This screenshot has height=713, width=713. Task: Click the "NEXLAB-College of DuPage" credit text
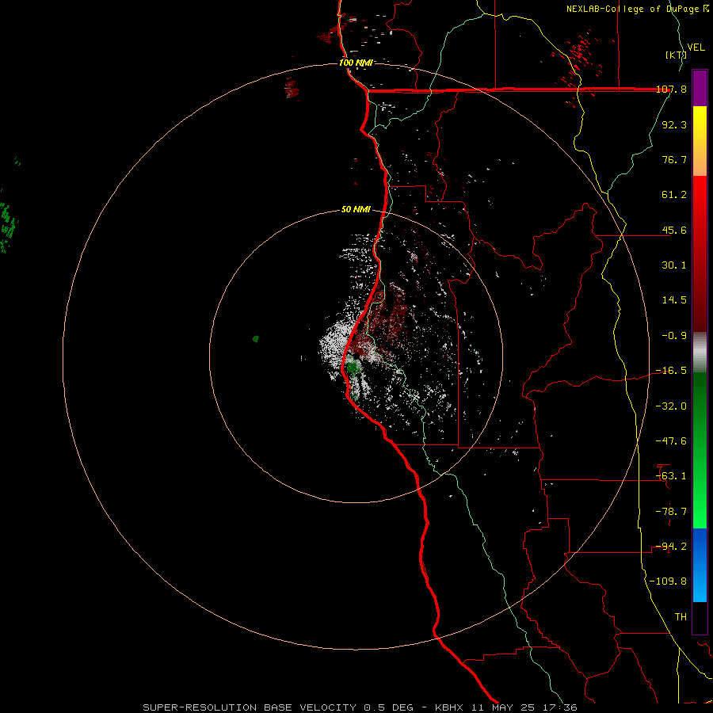pos(634,9)
